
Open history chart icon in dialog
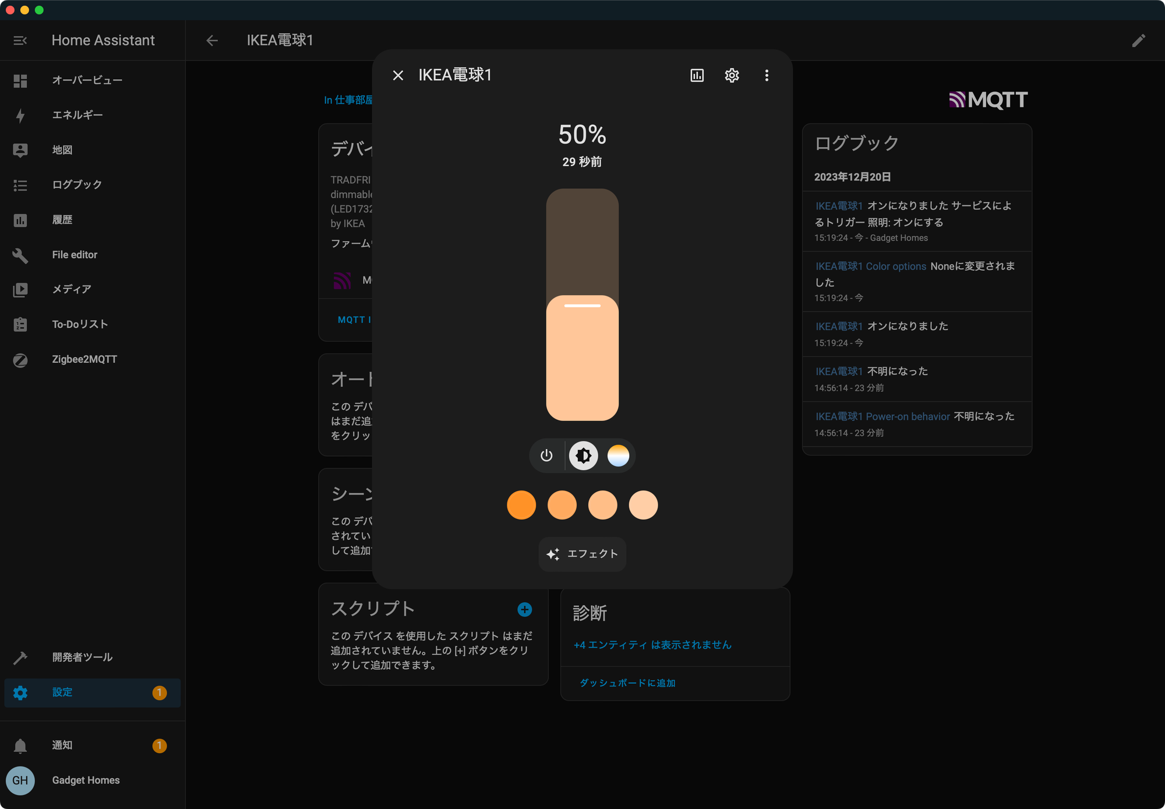coord(697,75)
